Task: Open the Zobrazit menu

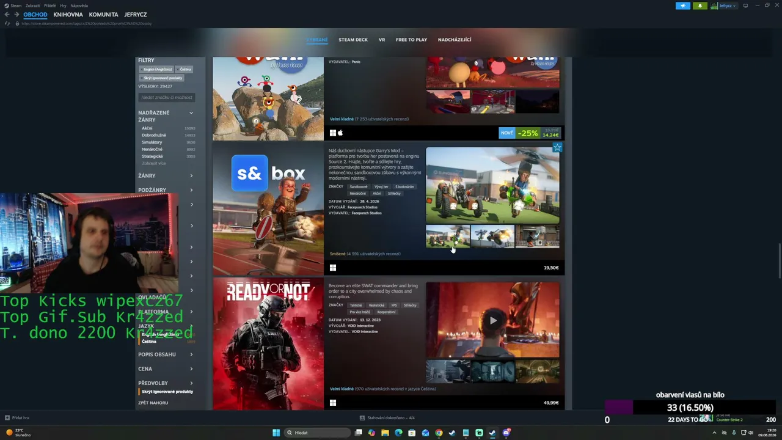Action: (32, 5)
